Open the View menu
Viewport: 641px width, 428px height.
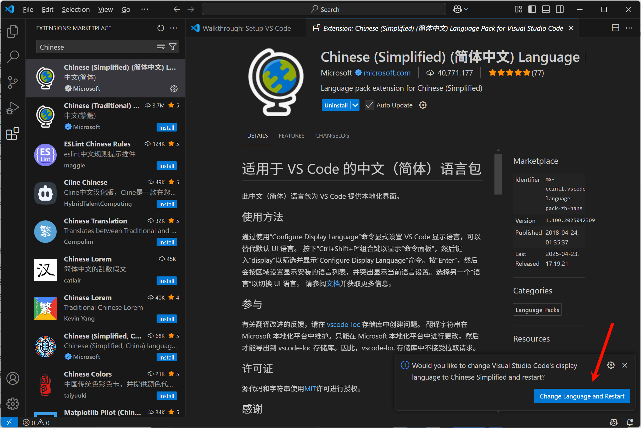[x=105, y=9]
